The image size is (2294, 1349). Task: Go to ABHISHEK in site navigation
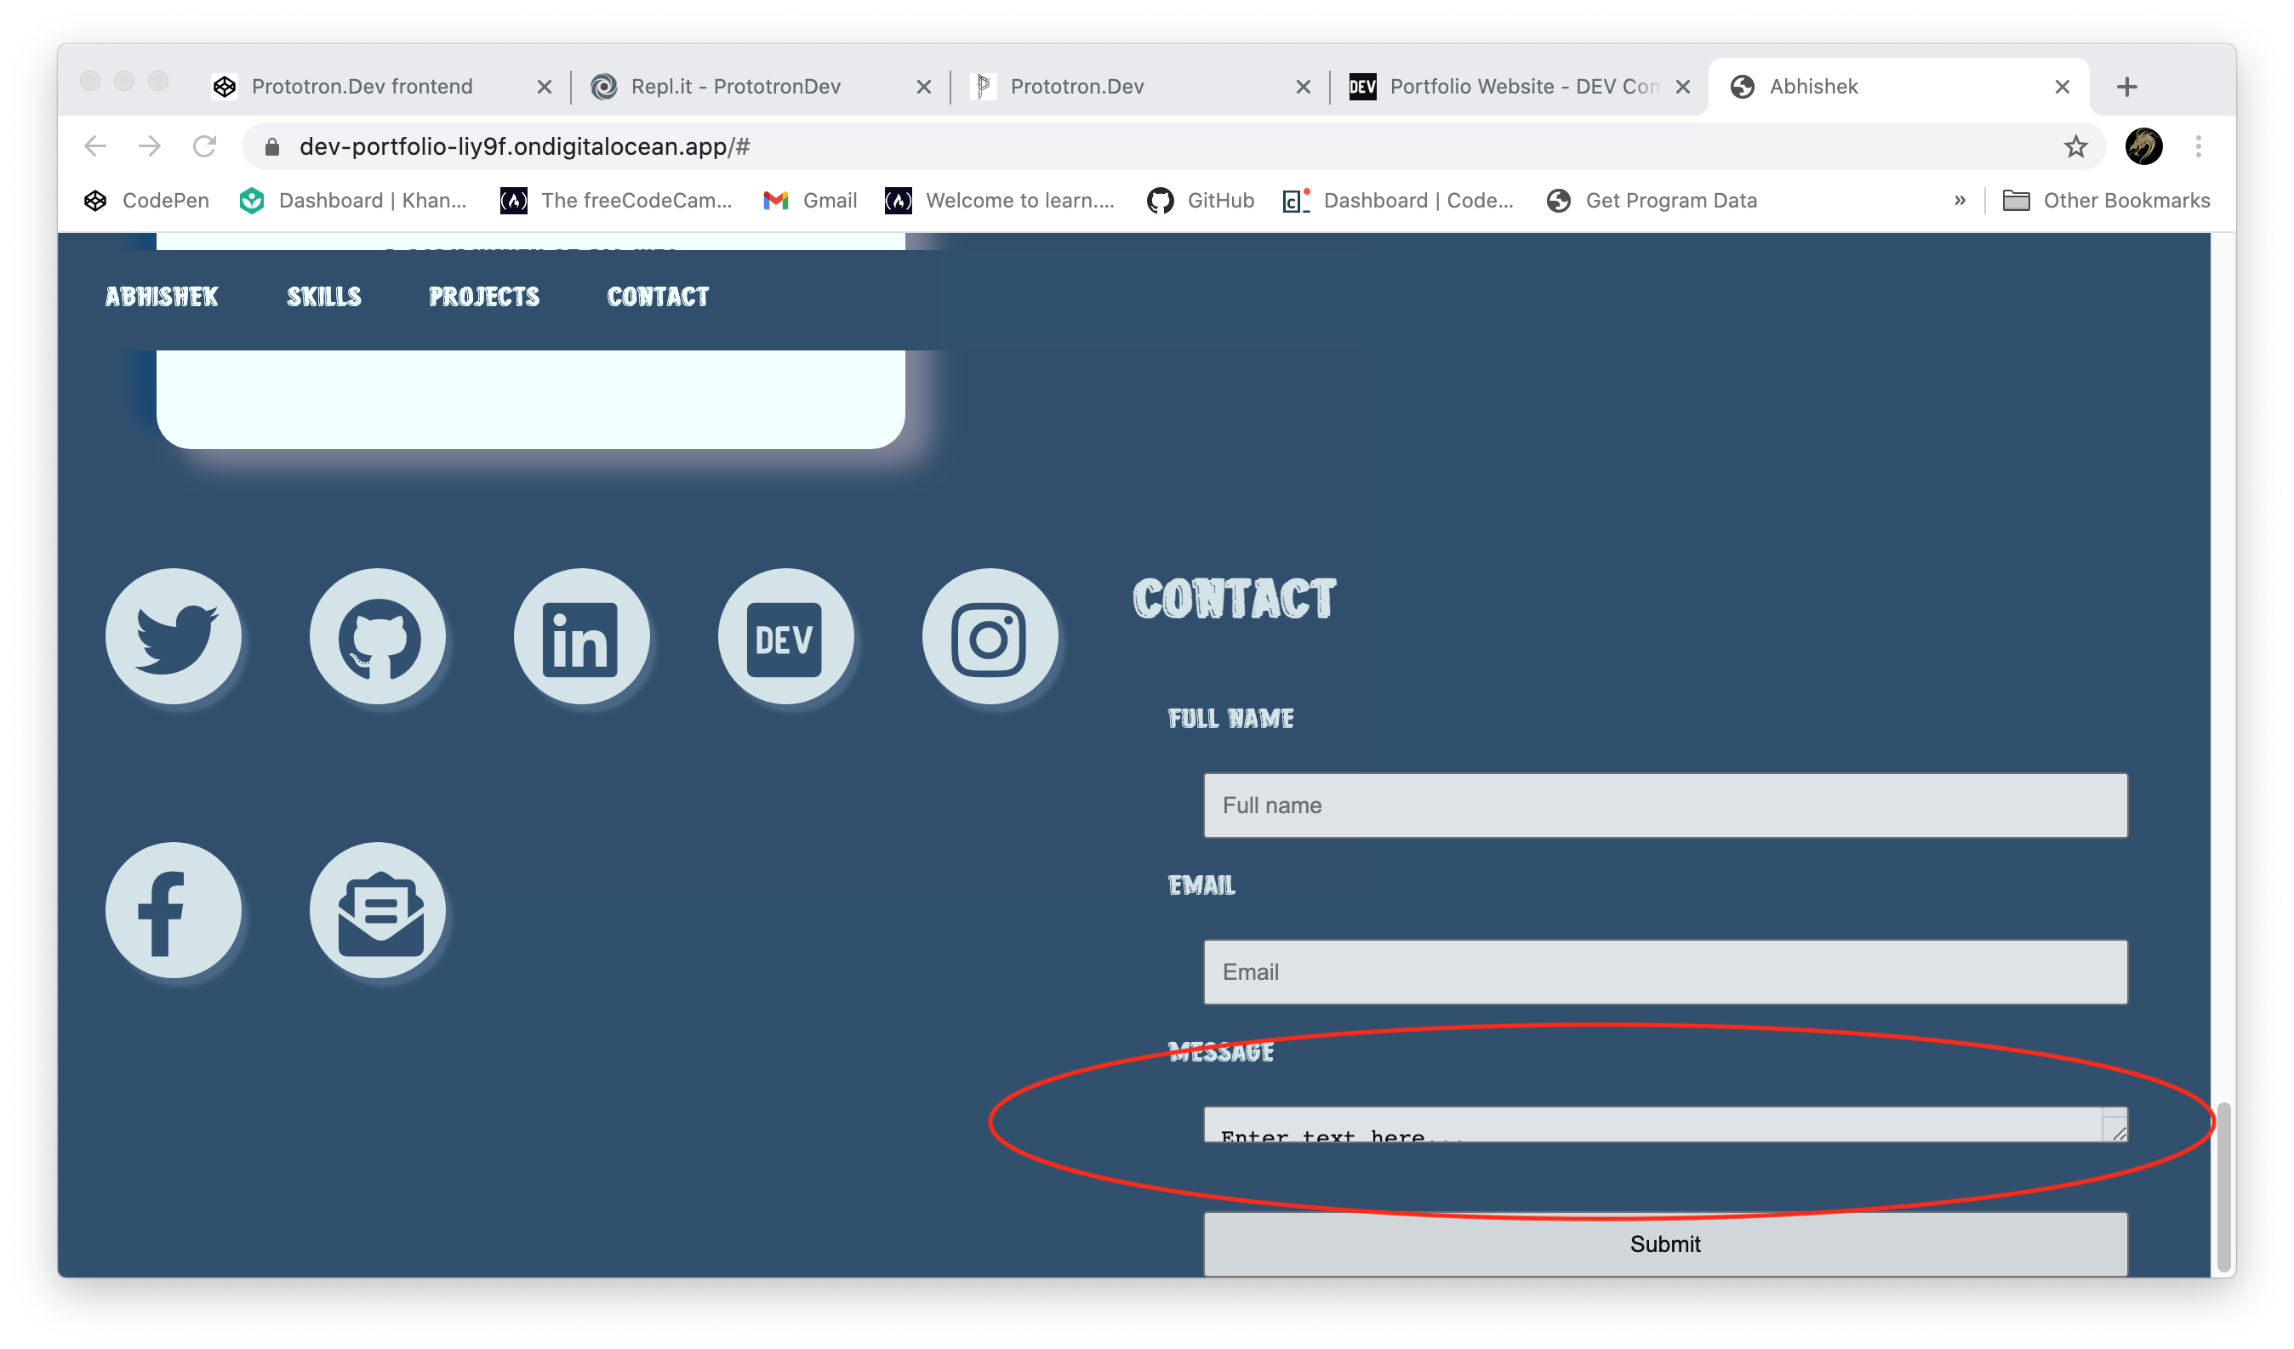coord(161,297)
